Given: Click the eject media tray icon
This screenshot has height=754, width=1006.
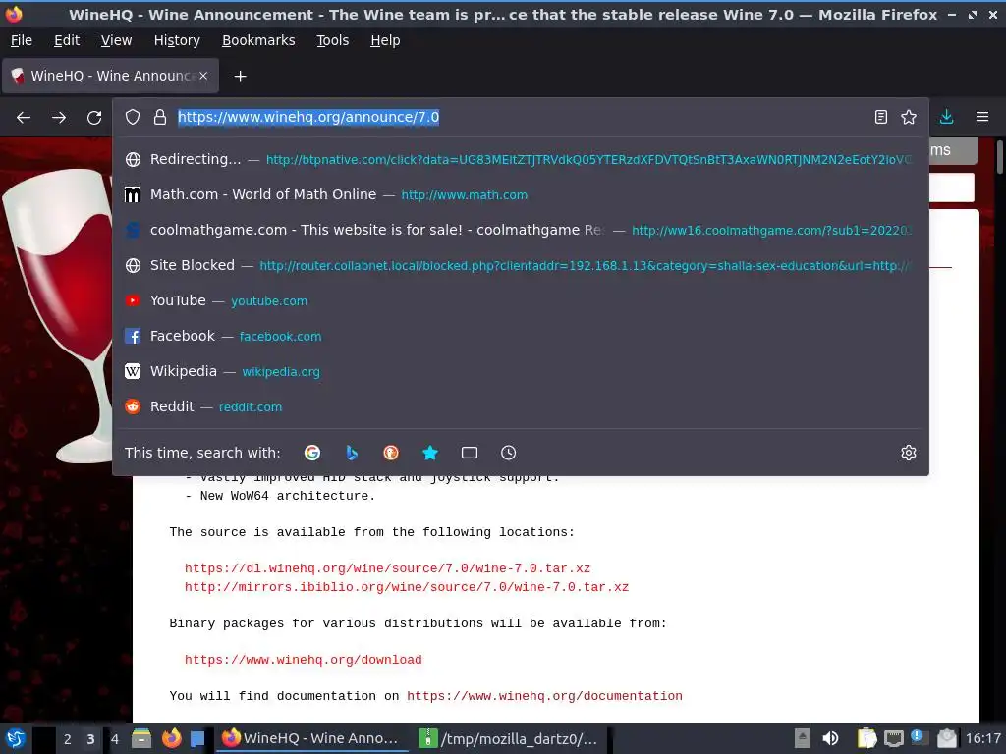Looking at the screenshot, I should click(802, 738).
